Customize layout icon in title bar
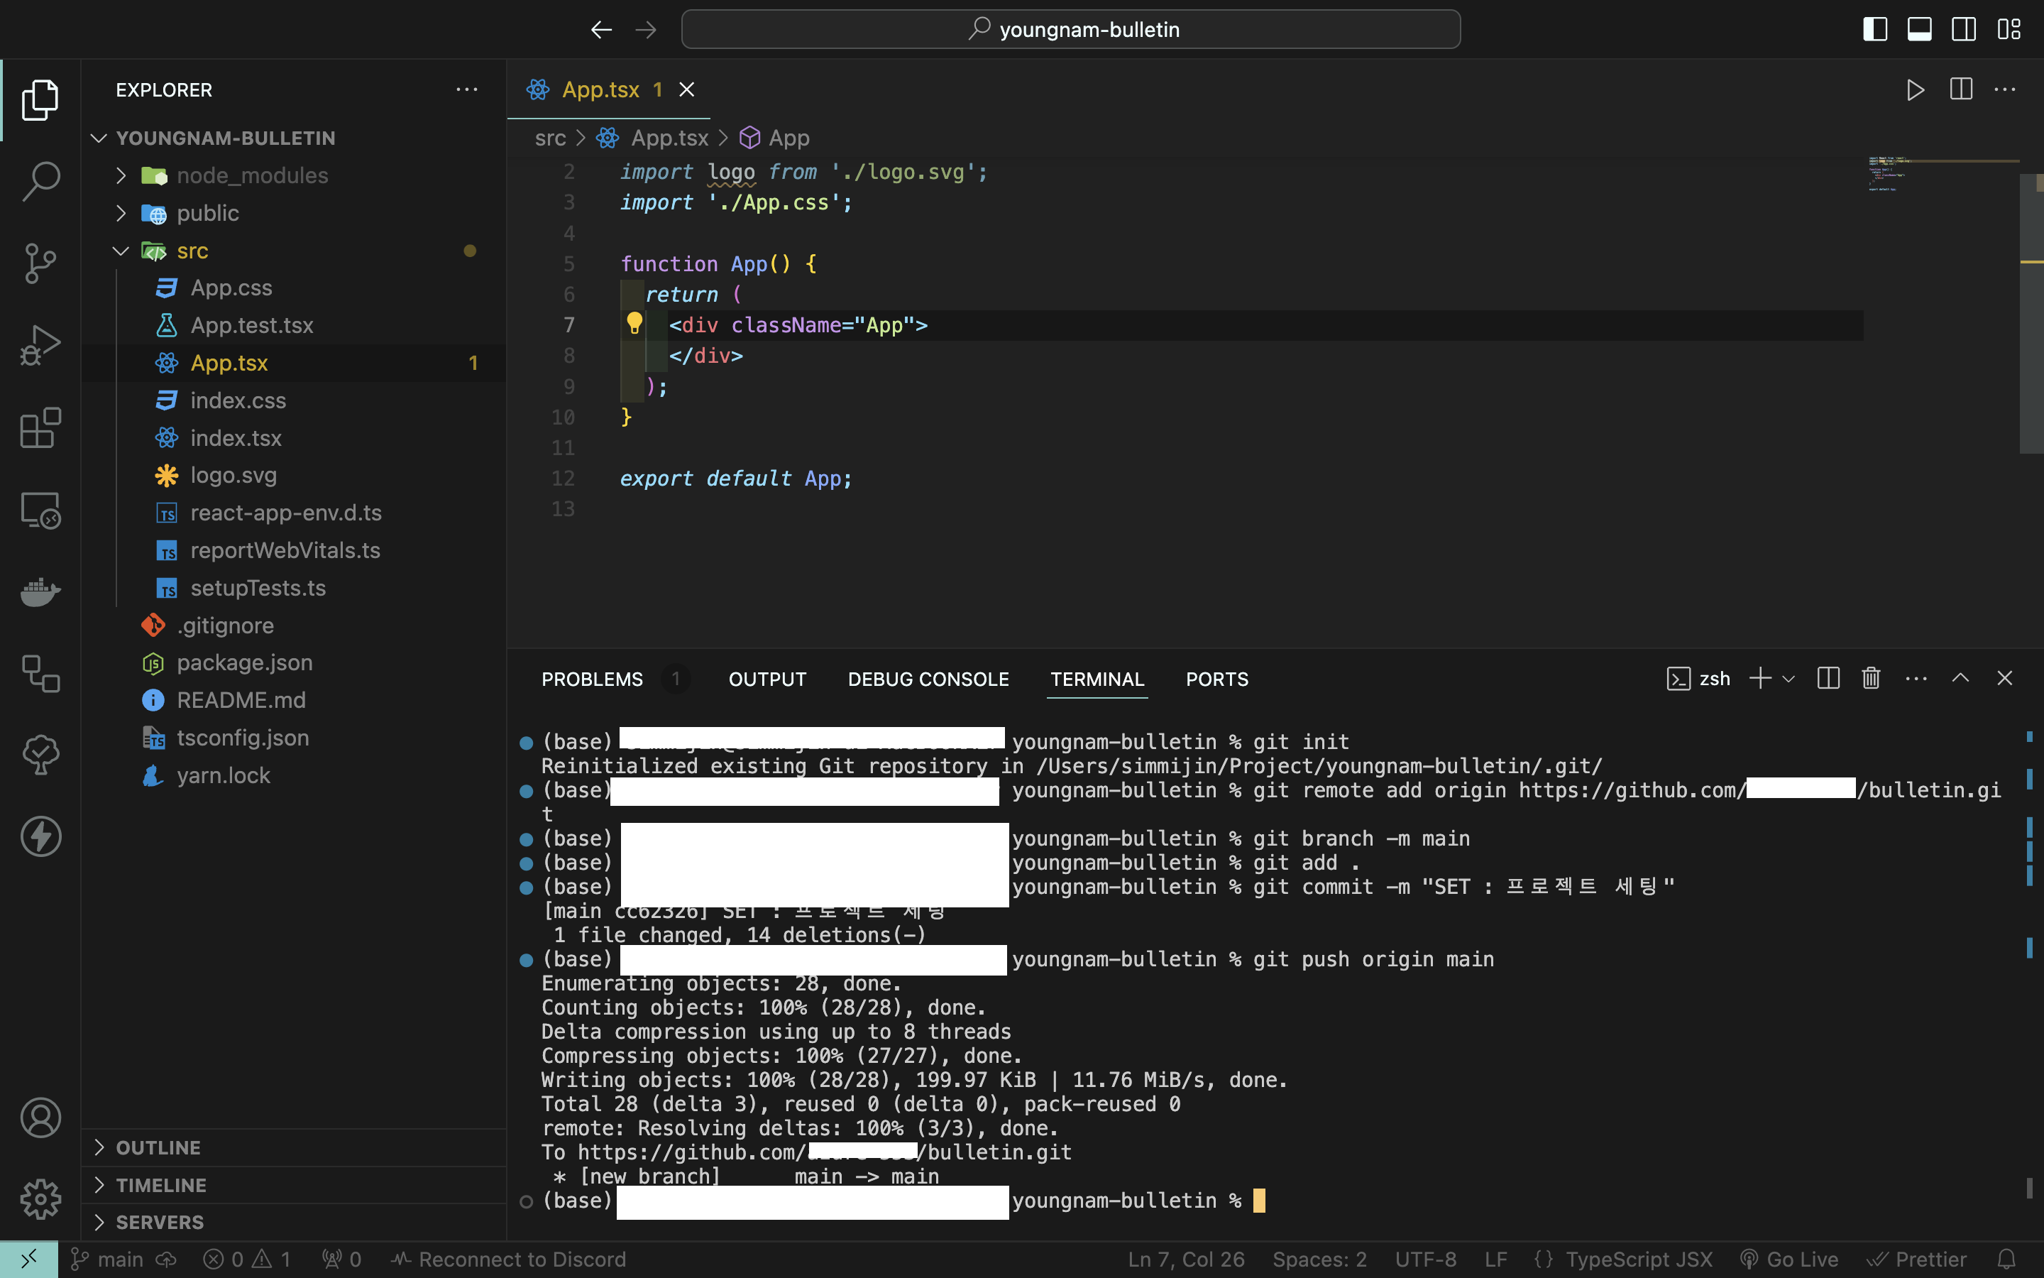Viewport: 2044px width, 1278px height. [x=2009, y=30]
